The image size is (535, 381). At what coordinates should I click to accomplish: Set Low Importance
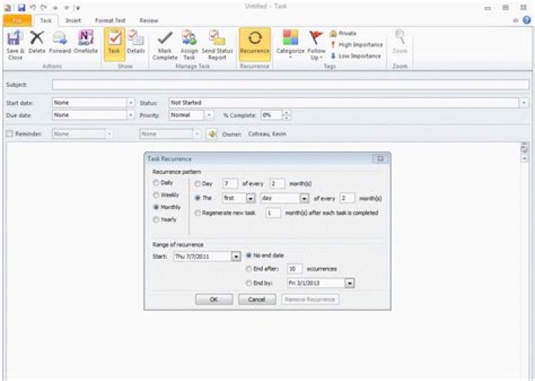[355, 56]
